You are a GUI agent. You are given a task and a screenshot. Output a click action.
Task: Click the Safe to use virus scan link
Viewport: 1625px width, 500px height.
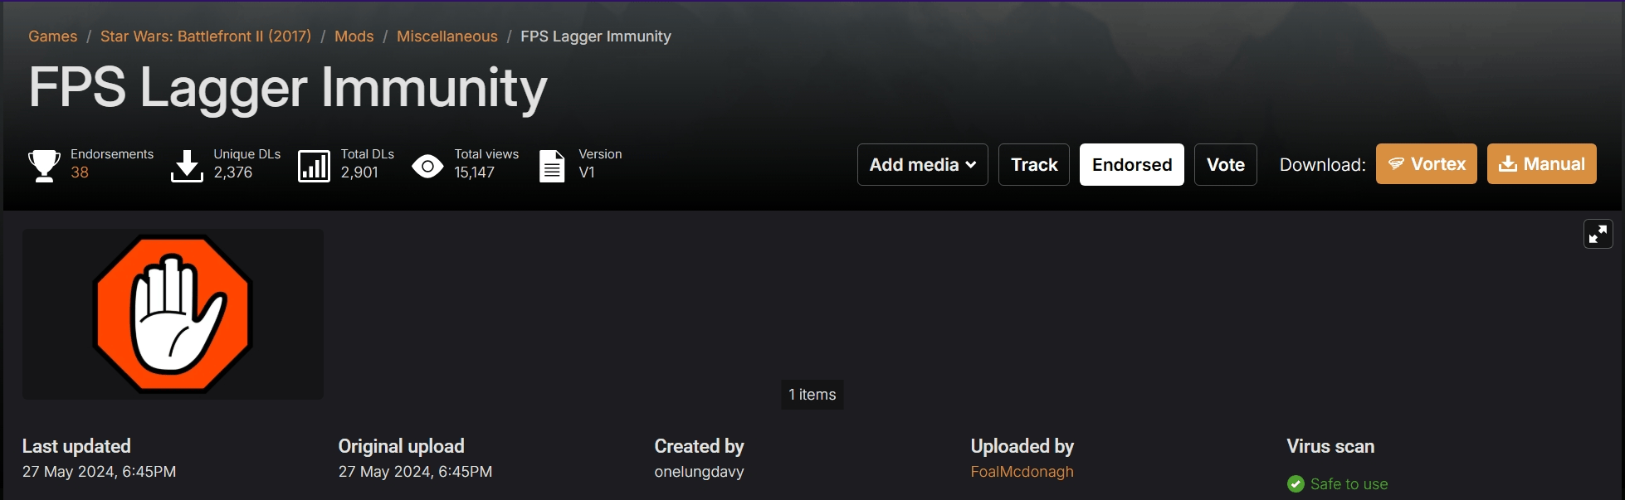pyautogui.click(x=1349, y=484)
